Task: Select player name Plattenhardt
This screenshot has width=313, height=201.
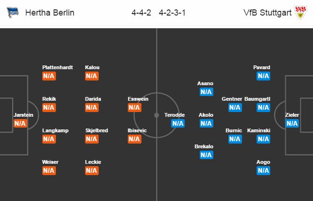Action: (57, 67)
